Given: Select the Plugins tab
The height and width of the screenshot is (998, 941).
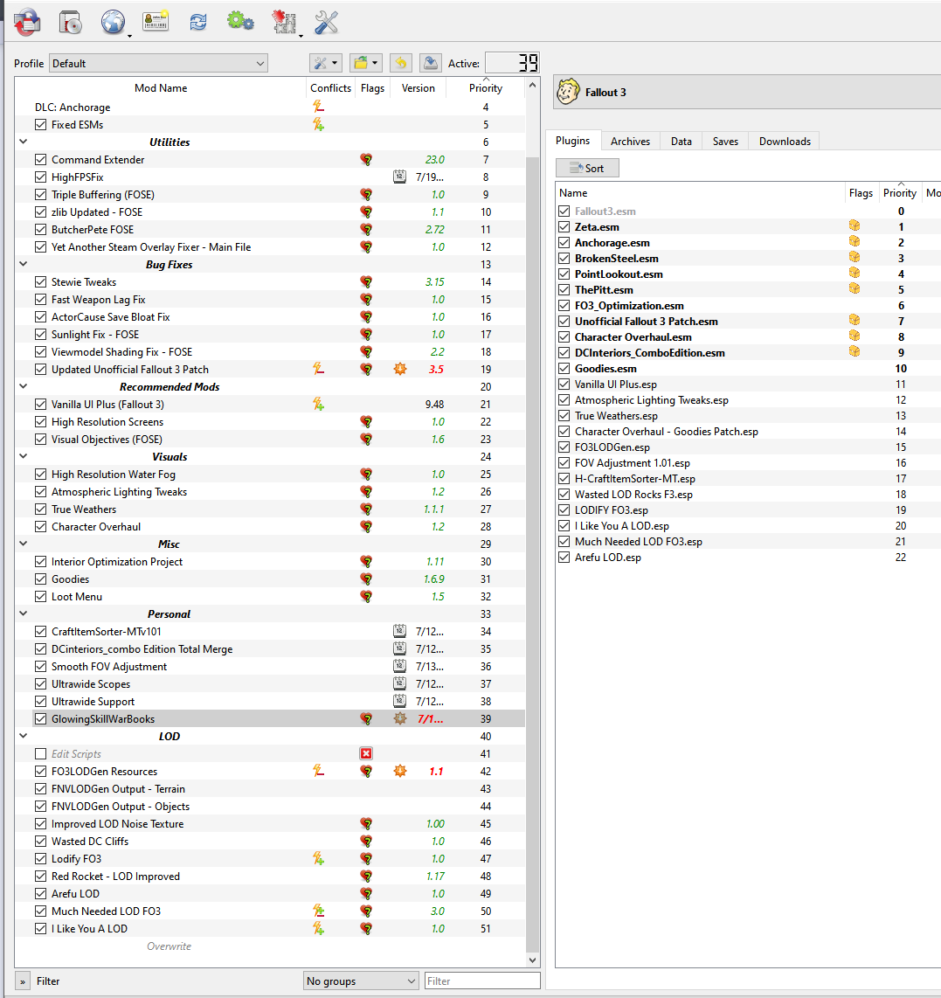Looking at the screenshot, I should click(x=572, y=141).
